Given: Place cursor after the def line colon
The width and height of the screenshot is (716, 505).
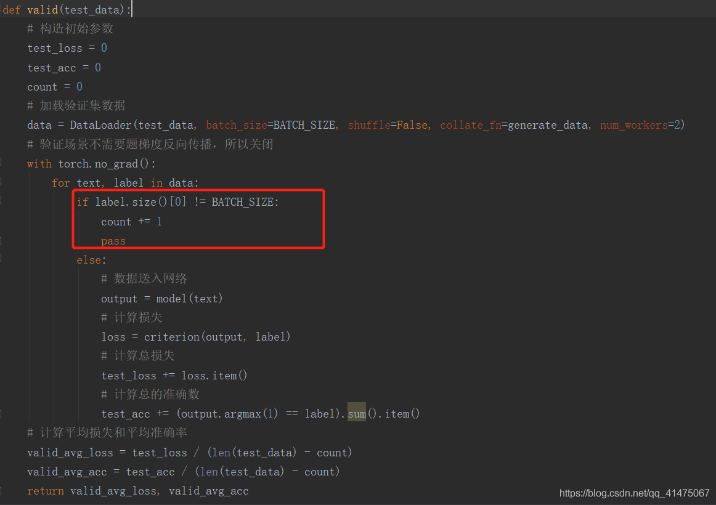Looking at the screenshot, I should coord(131,9).
